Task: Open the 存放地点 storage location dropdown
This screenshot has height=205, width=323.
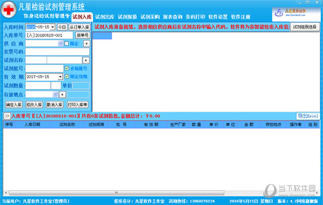Action: [55, 94]
